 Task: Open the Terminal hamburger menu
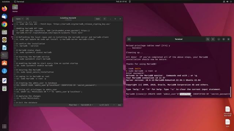pos(213,39)
